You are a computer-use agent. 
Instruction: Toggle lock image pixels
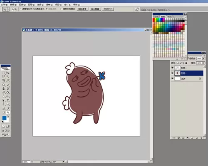[181, 63]
